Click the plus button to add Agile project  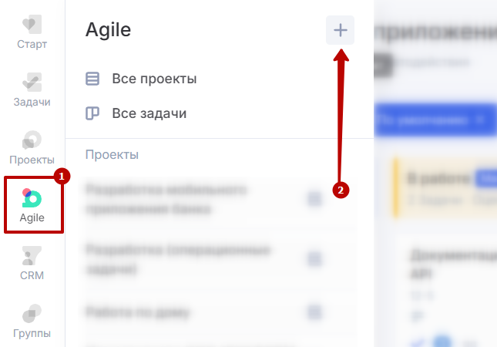tap(340, 31)
